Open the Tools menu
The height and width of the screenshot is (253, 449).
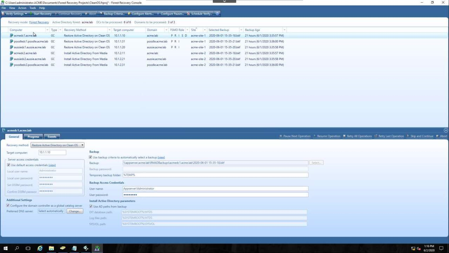point(33,8)
